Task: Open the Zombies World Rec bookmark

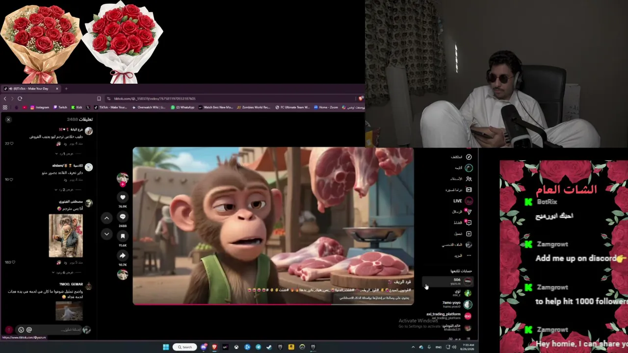Action: coord(254,107)
